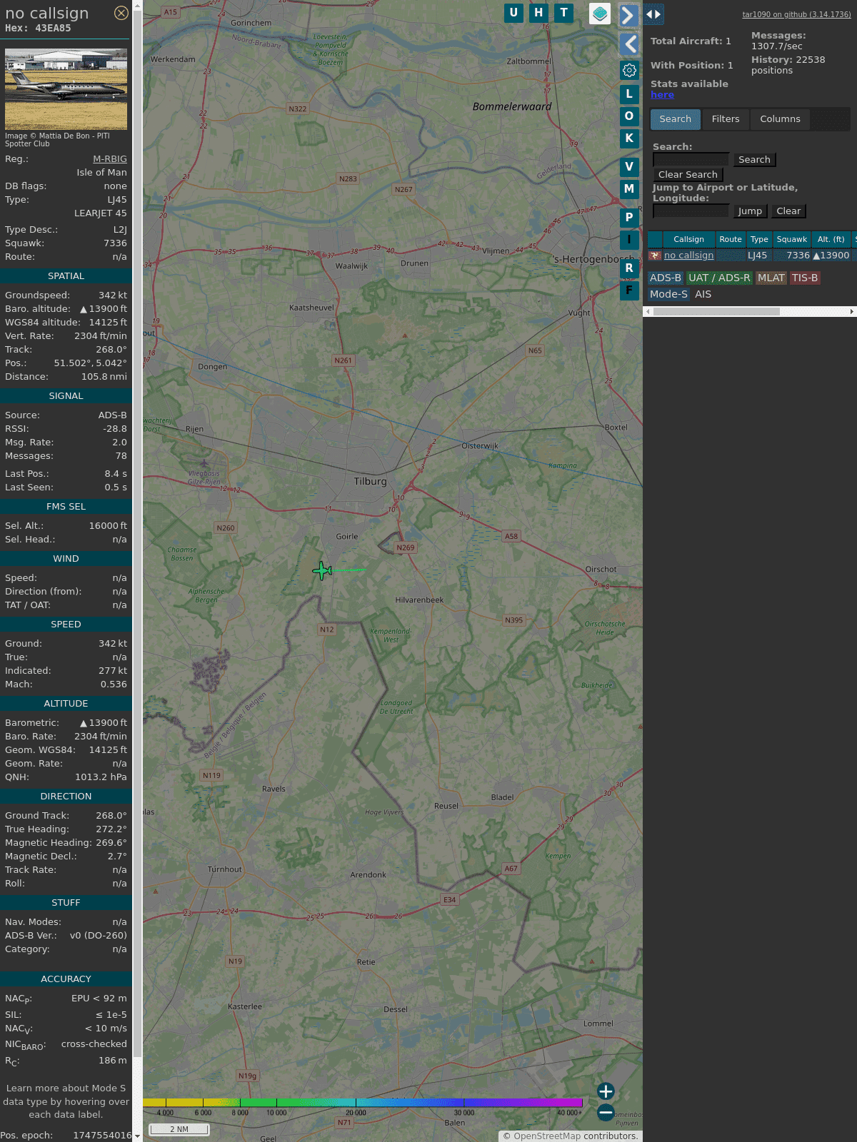Click the 13900 altitude cell in table

(x=831, y=256)
